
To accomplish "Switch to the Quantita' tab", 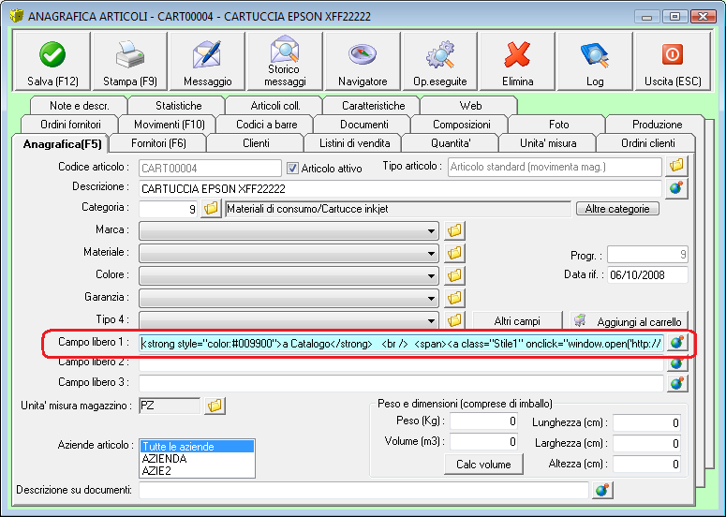I will click(x=451, y=143).
